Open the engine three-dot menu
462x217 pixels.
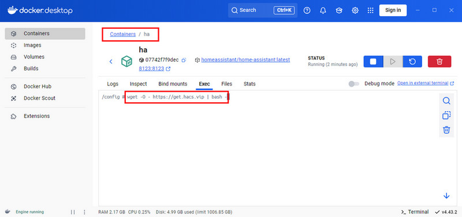84,212
